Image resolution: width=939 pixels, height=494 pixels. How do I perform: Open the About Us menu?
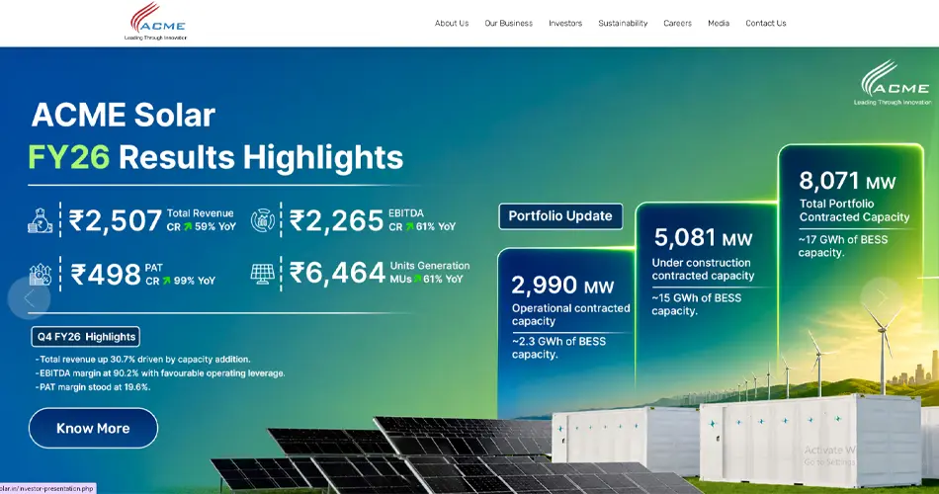[x=452, y=24]
